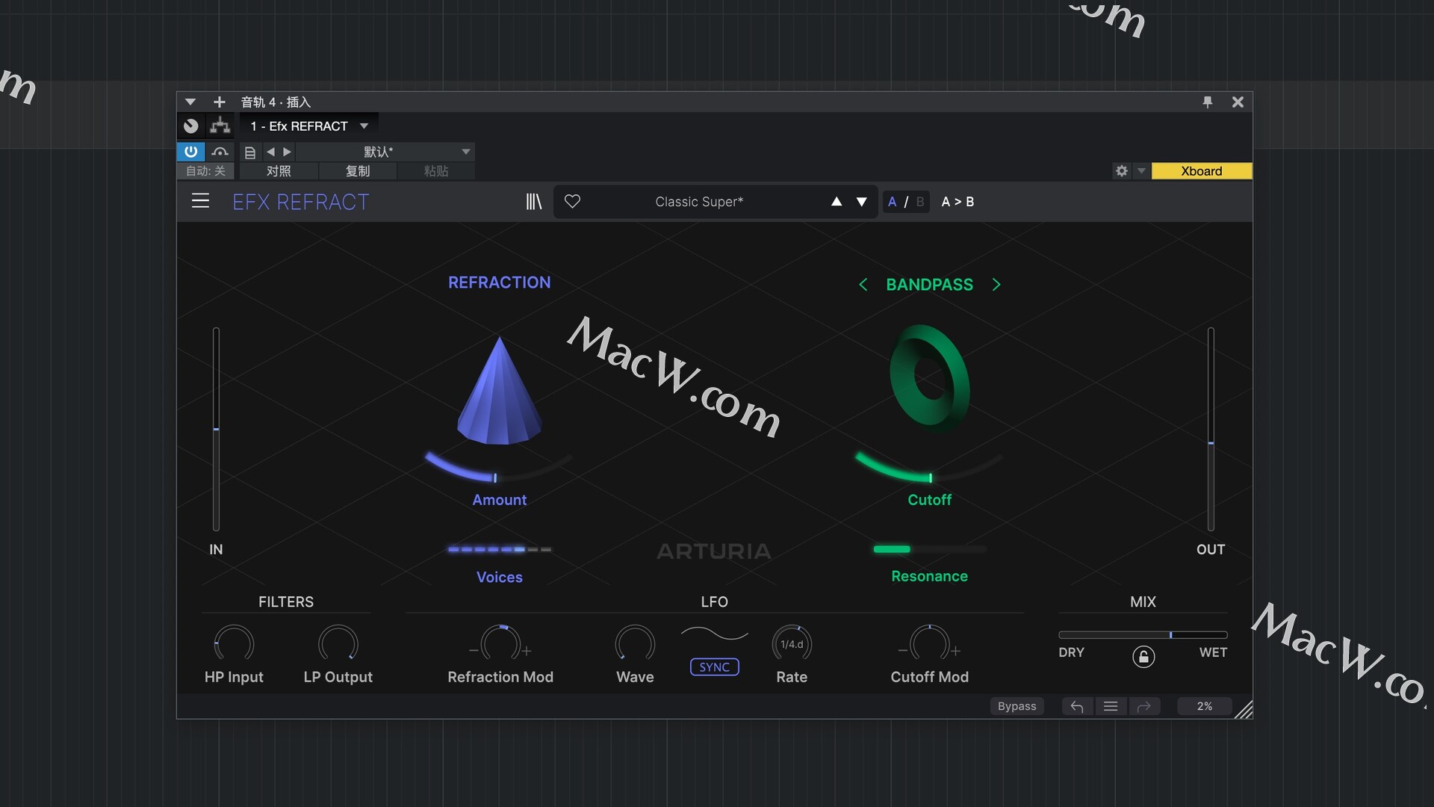Click the plugin routing network icon
The image size is (1434, 807).
coord(220,126)
